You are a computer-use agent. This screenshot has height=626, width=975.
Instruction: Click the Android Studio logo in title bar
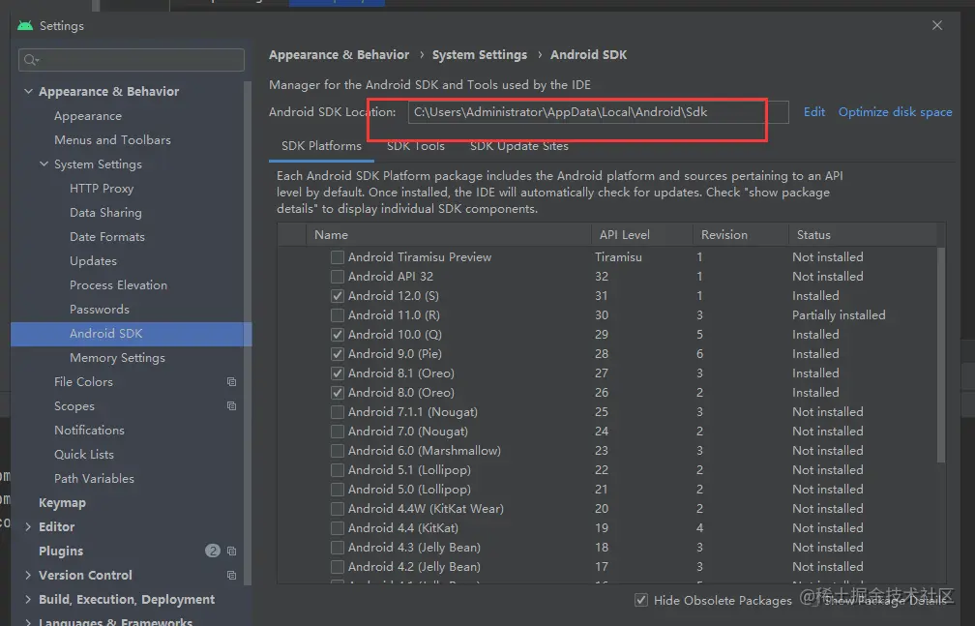point(25,25)
